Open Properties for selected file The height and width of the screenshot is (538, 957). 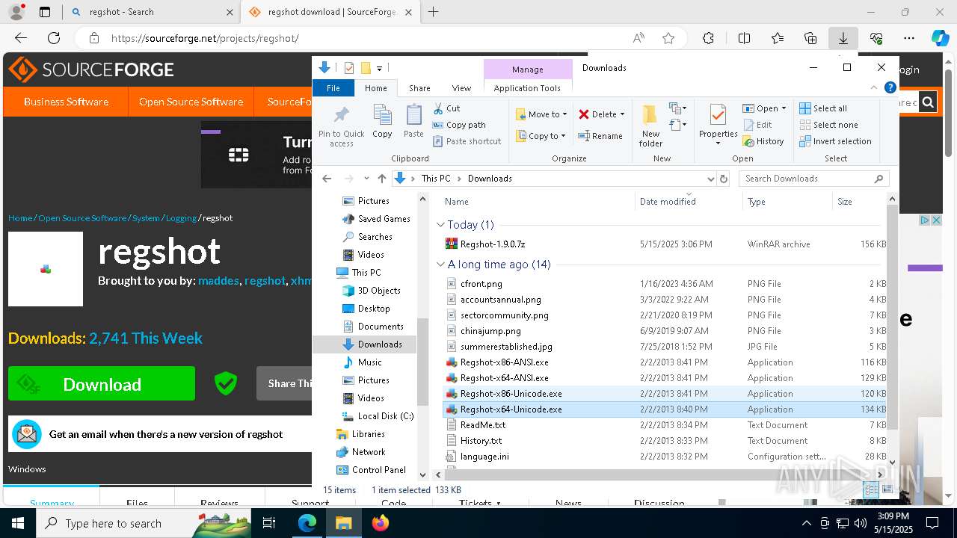click(718, 123)
